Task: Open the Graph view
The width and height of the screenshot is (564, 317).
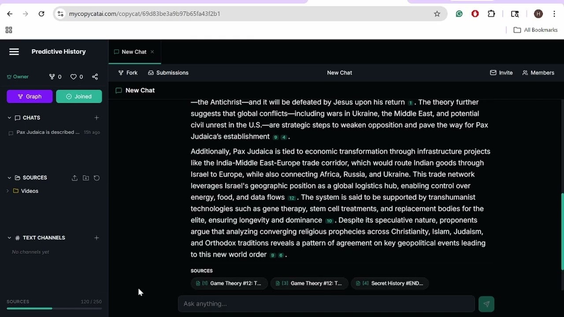Action: (x=29, y=96)
